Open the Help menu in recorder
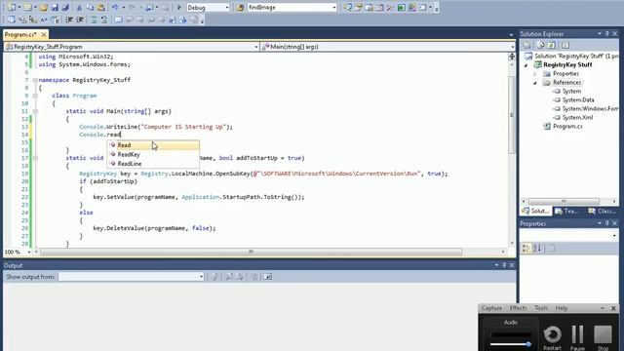This screenshot has width=624, height=351. (x=562, y=308)
